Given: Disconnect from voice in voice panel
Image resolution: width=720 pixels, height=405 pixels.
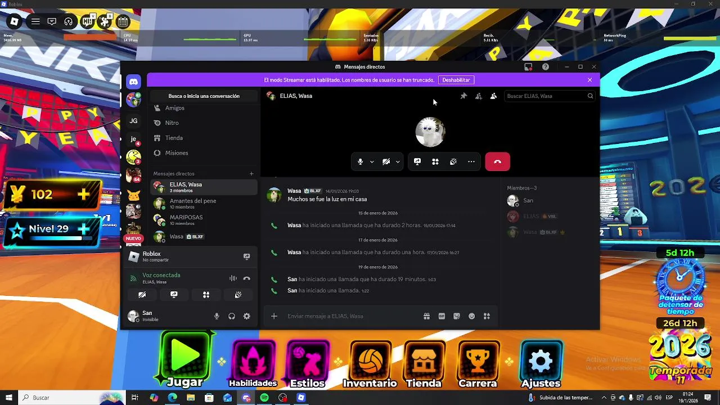Looking at the screenshot, I should [x=246, y=278].
